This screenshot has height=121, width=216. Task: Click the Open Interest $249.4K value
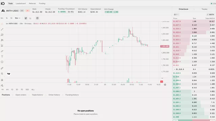coord(94,12)
